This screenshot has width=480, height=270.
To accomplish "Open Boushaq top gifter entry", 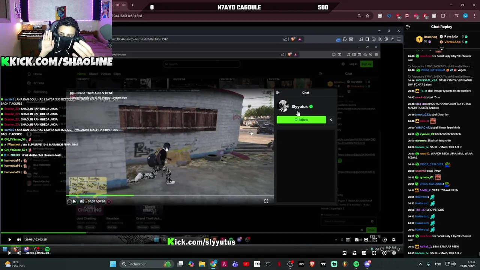I will pyautogui.click(x=427, y=39).
